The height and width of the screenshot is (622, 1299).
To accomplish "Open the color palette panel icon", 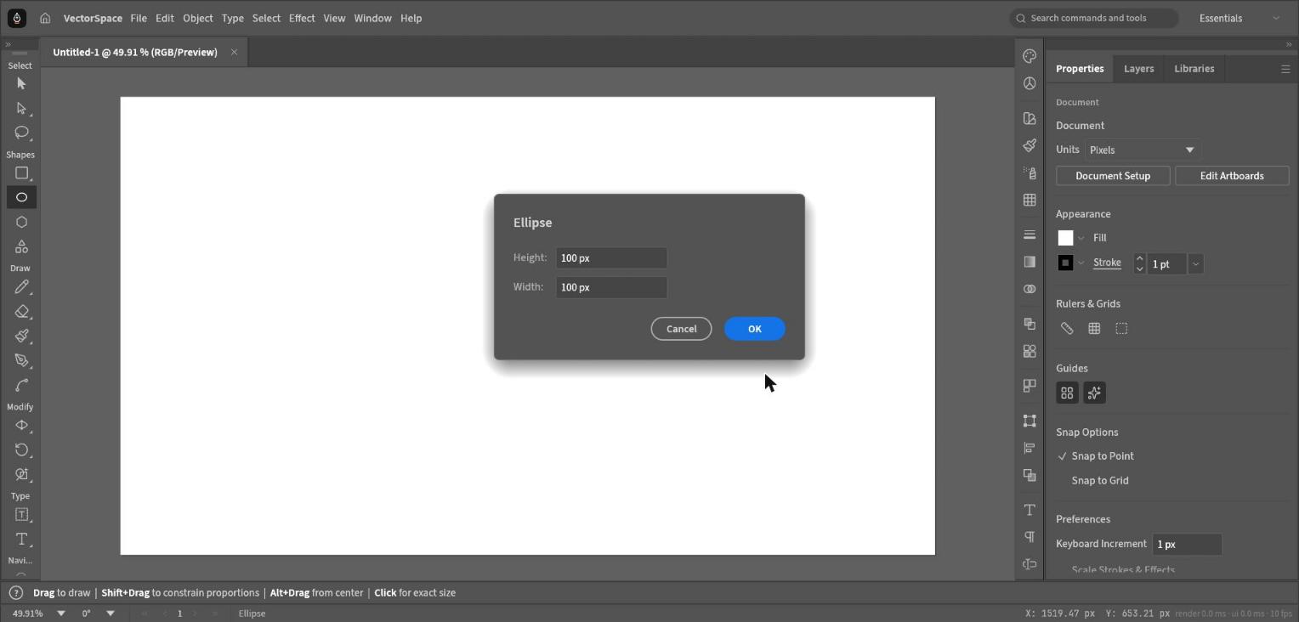I will coord(1030,56).
